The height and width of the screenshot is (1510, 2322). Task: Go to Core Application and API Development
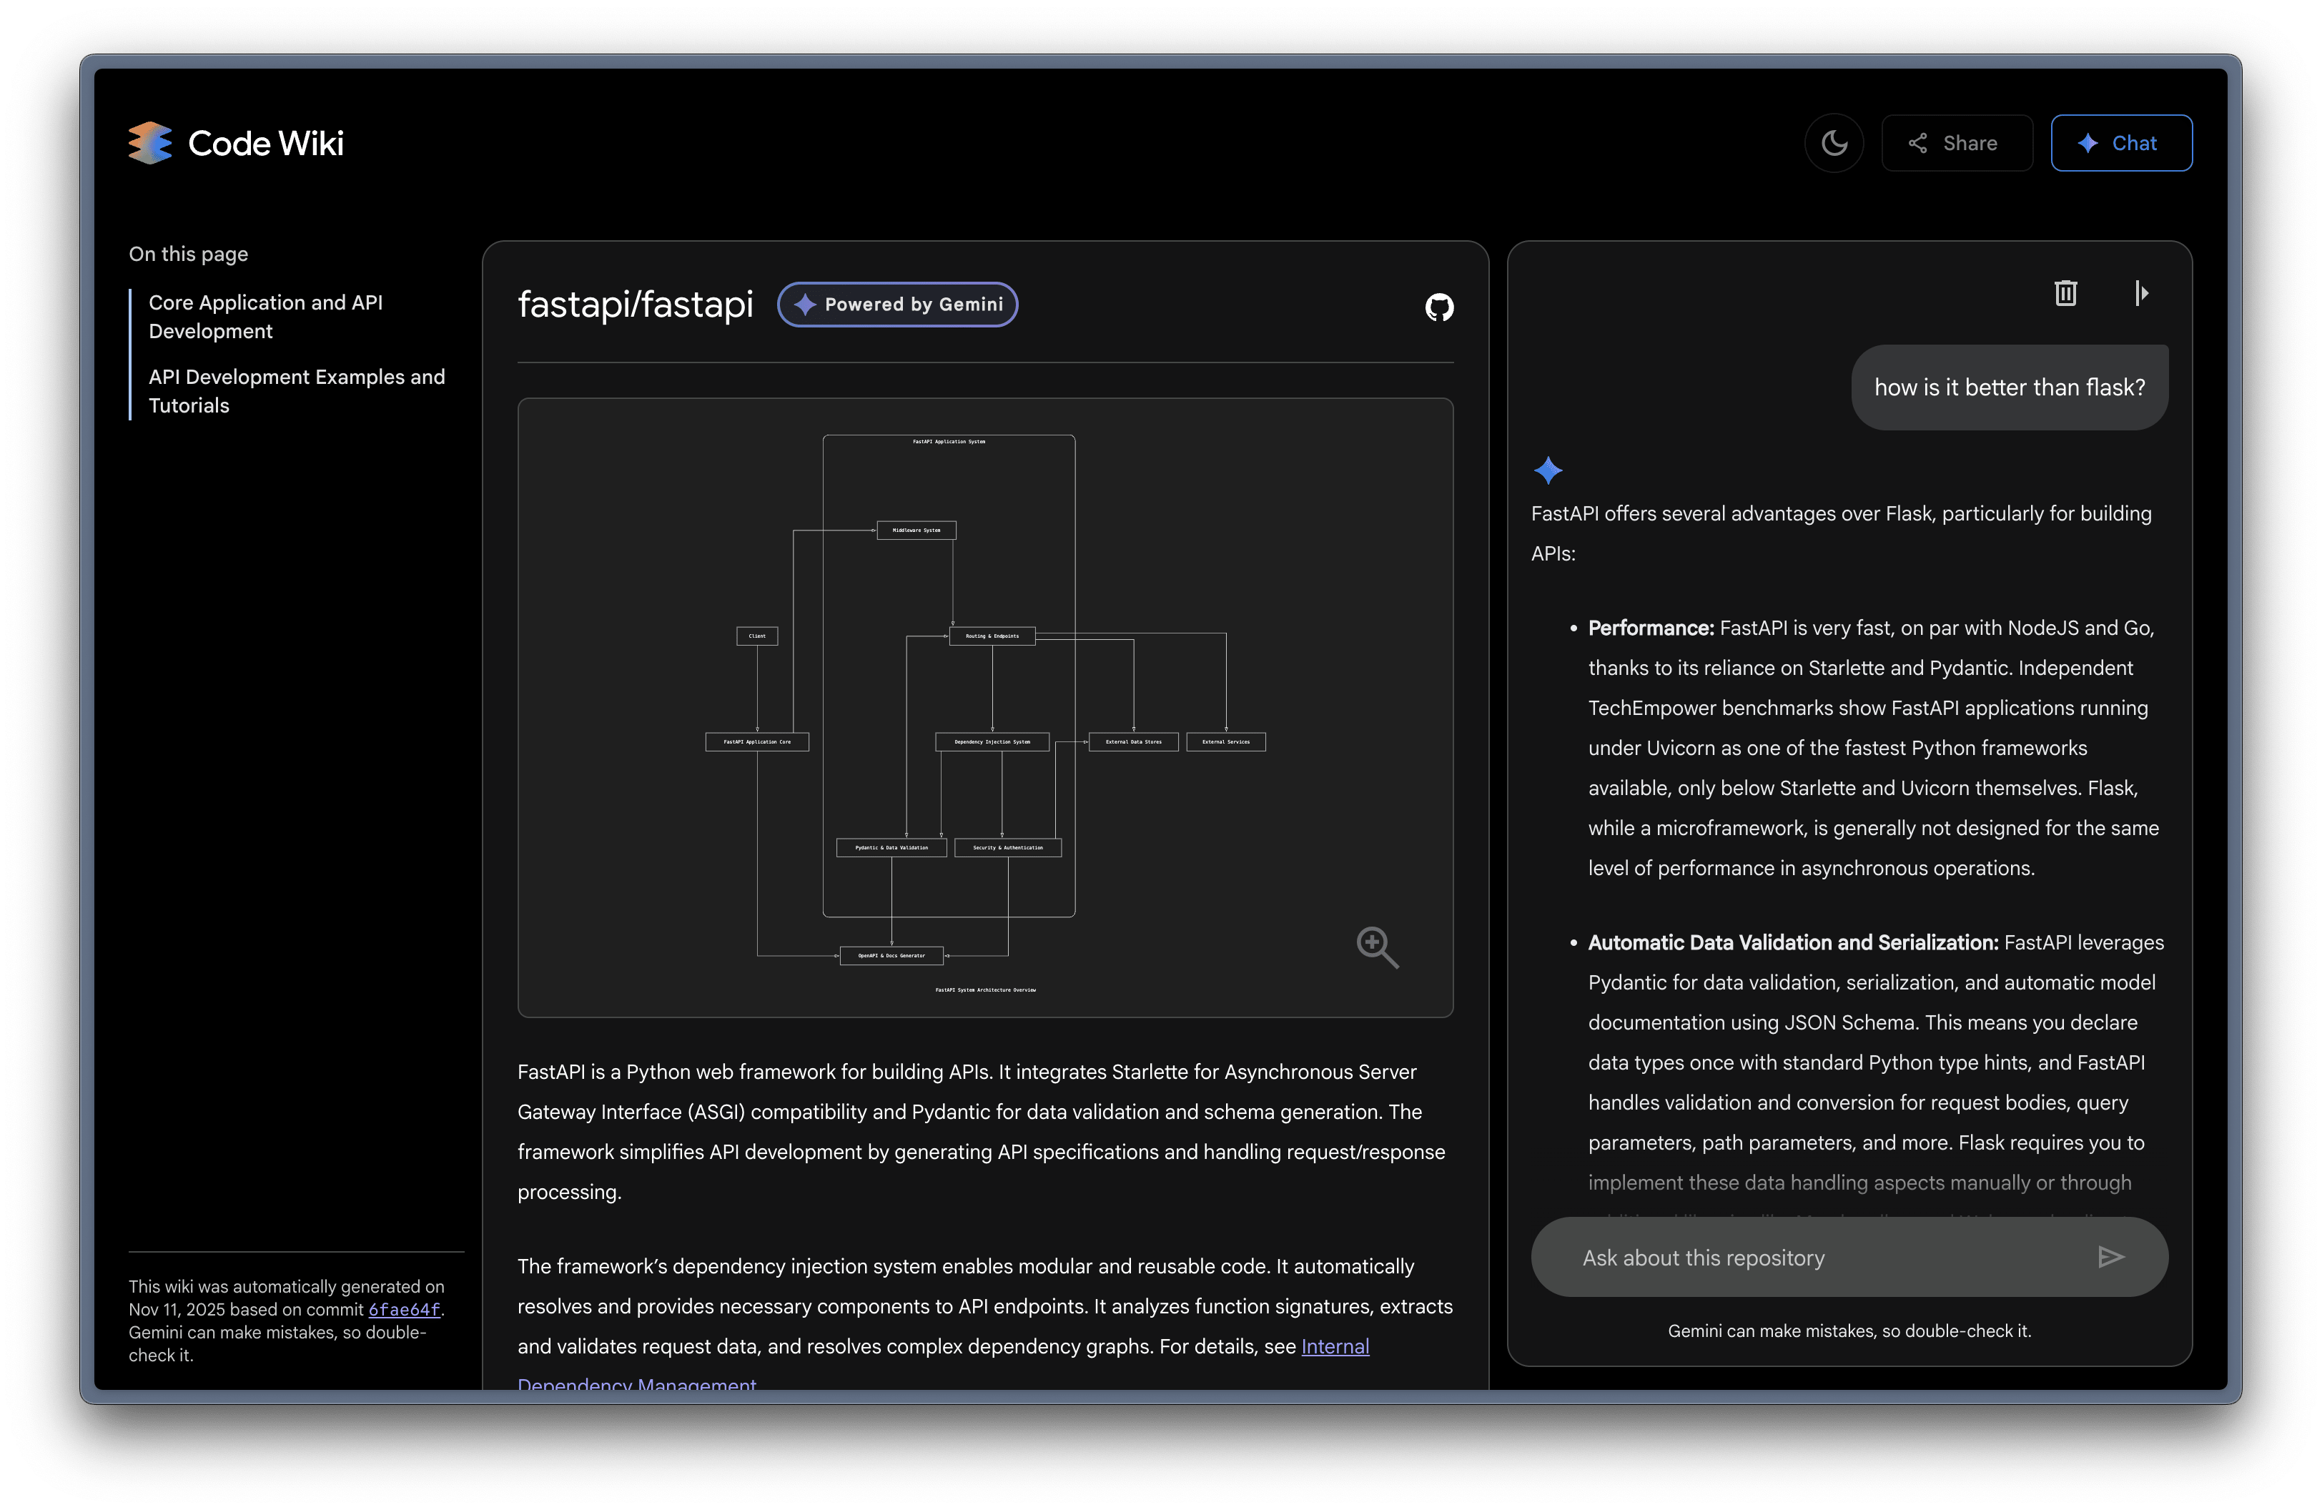(265, 316)
